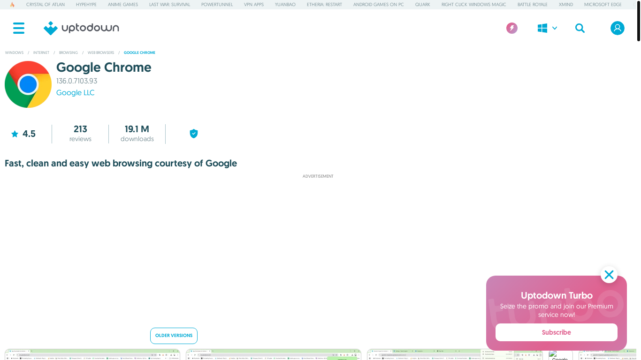Screen dimensions: 641x360
Task: Open XMind trending link
Action: (566, 5)
